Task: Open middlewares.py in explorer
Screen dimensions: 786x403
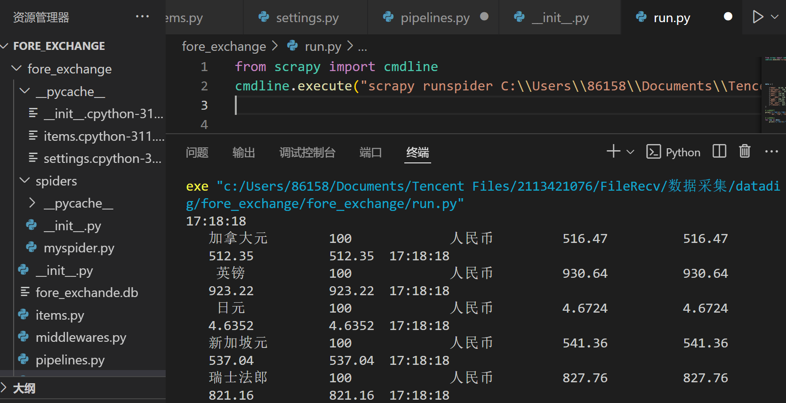Action: click(80, 337)
